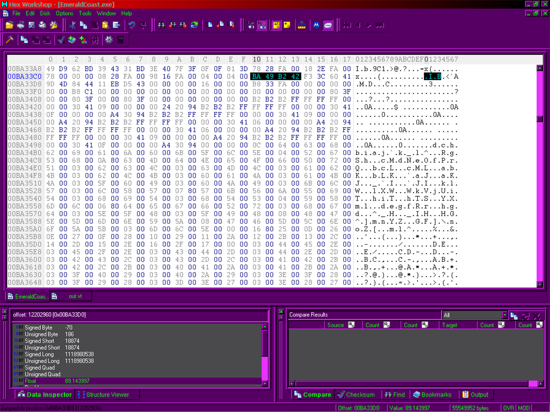The image size is (550, 412).
Task: Click the calculator icon
Action: [x=120, y=40]
